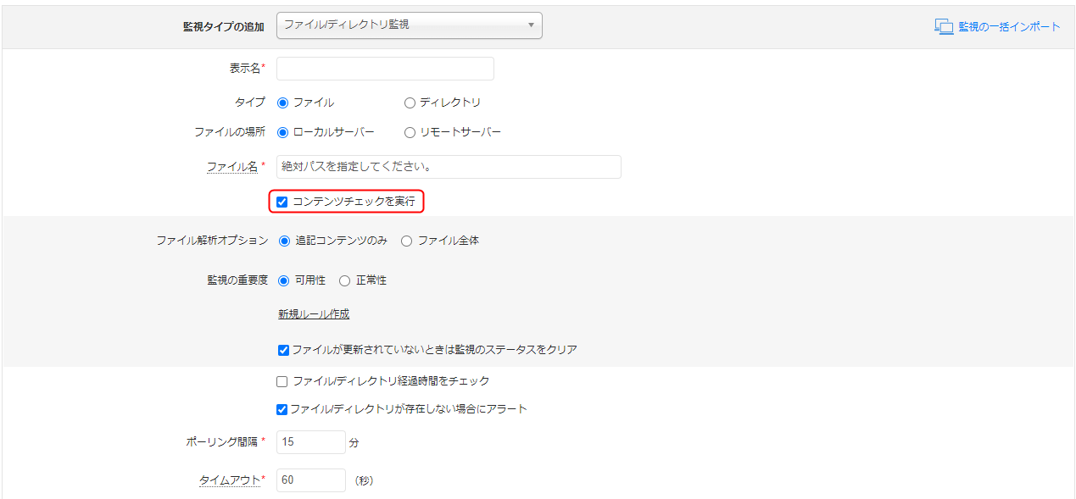Select the ディレクトリ type radio button
Screen dimensions: 1076x499
(410, 103)
